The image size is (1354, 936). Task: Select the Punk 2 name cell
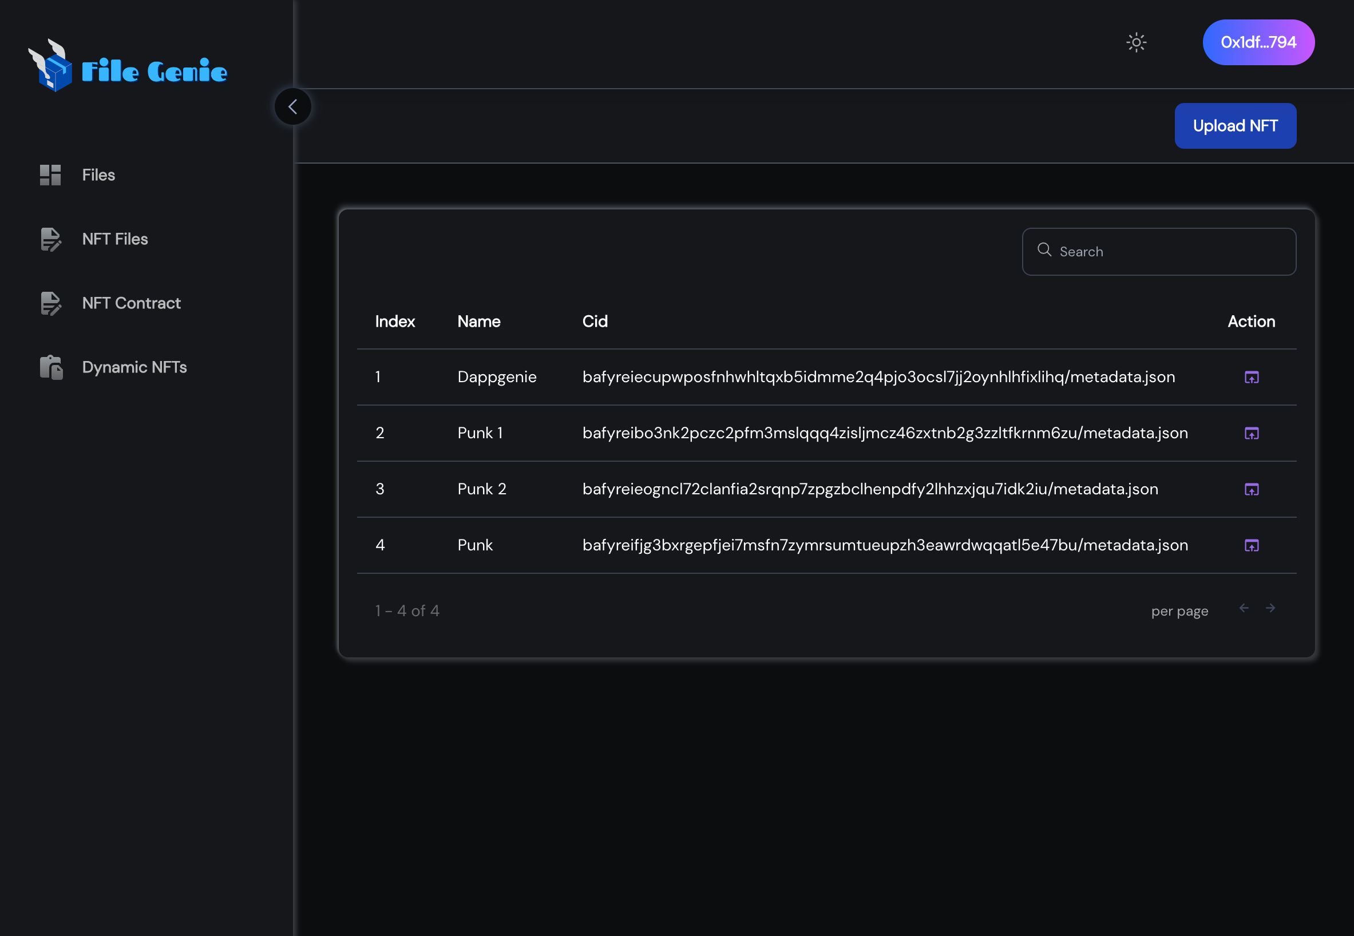[482, 489]
